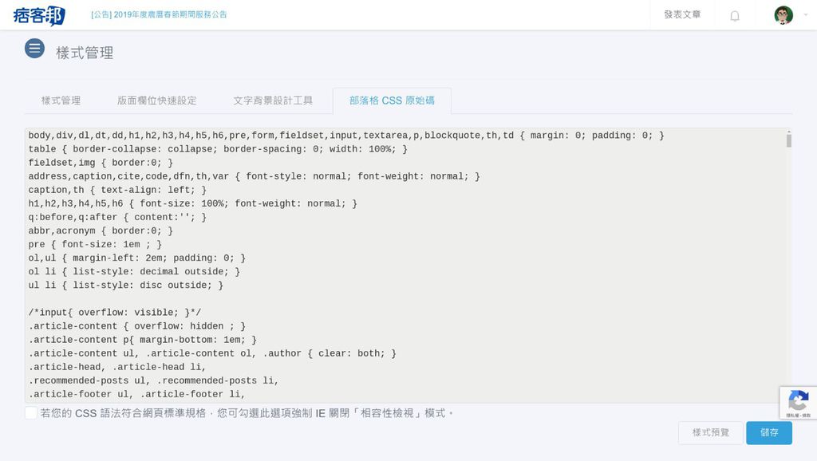
Task: Select the 部落格 CSS 原始碼 tab
Action: tap(392, 100)
